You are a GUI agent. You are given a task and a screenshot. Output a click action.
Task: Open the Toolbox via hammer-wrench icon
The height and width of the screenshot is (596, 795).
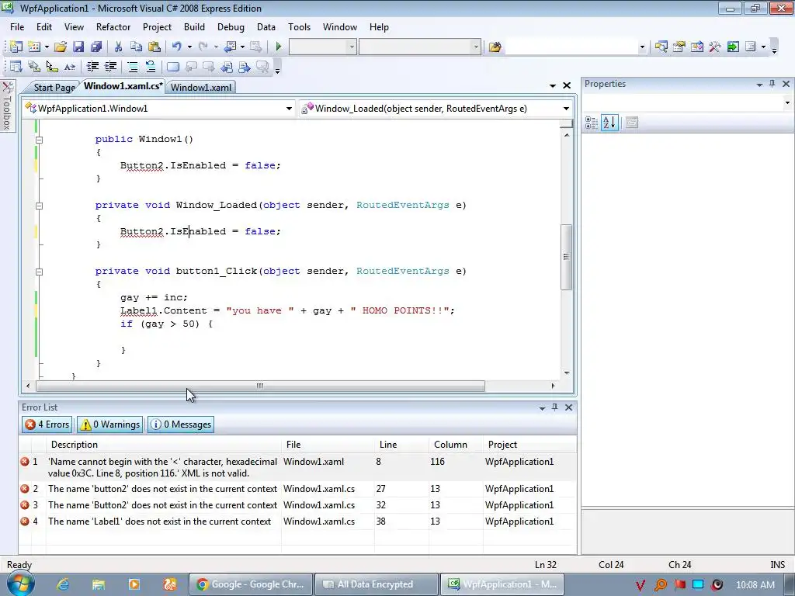pos(715,47)
